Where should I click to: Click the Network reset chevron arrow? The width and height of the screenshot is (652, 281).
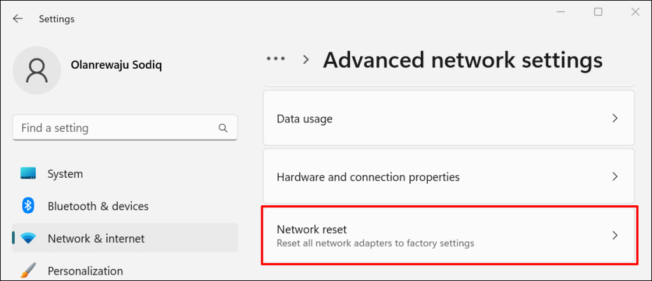(x=614, y=235)
